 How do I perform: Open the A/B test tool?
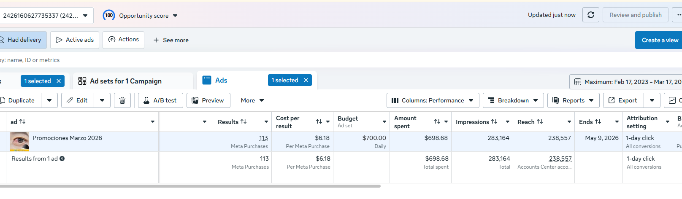pos(160,100)
